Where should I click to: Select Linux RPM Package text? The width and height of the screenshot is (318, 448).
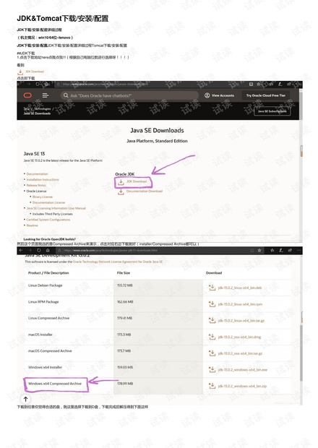(43, 302)
